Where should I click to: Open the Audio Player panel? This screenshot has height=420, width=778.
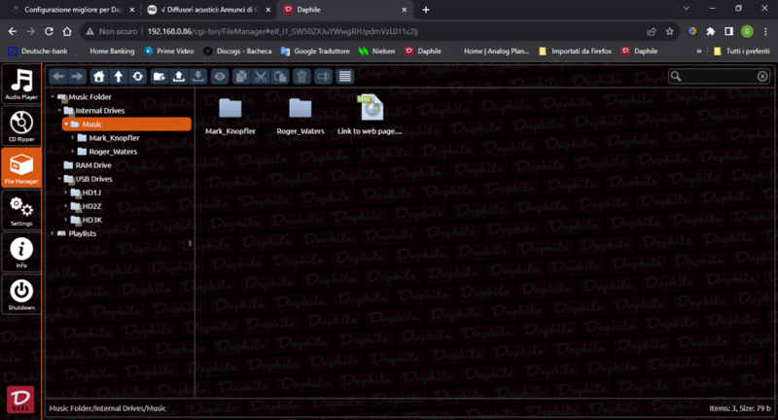[20, 85]
